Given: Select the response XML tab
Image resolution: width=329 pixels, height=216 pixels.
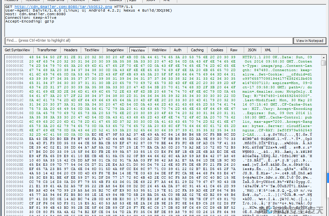Looking at the screenshot, I should click(x=268, y=50).
